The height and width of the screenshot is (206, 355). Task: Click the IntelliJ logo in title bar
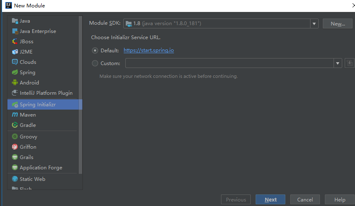pyautogui.click(x=9, y=5)
